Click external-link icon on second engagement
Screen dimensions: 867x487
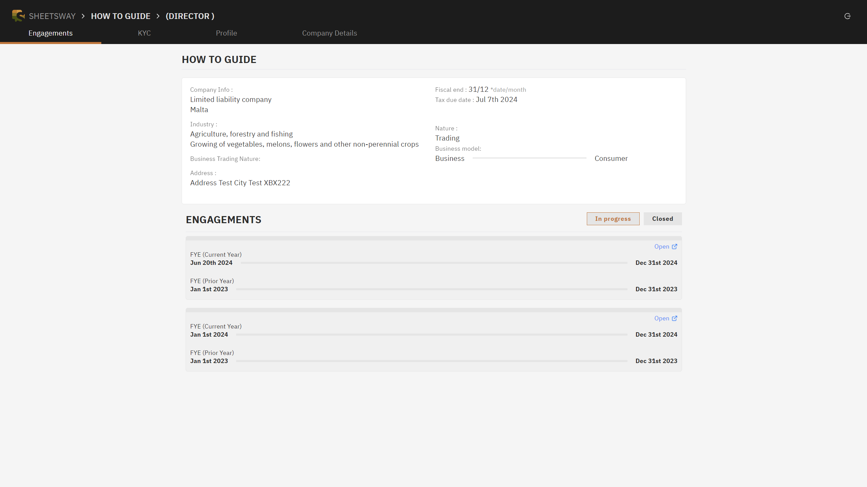tap(675, 318)
